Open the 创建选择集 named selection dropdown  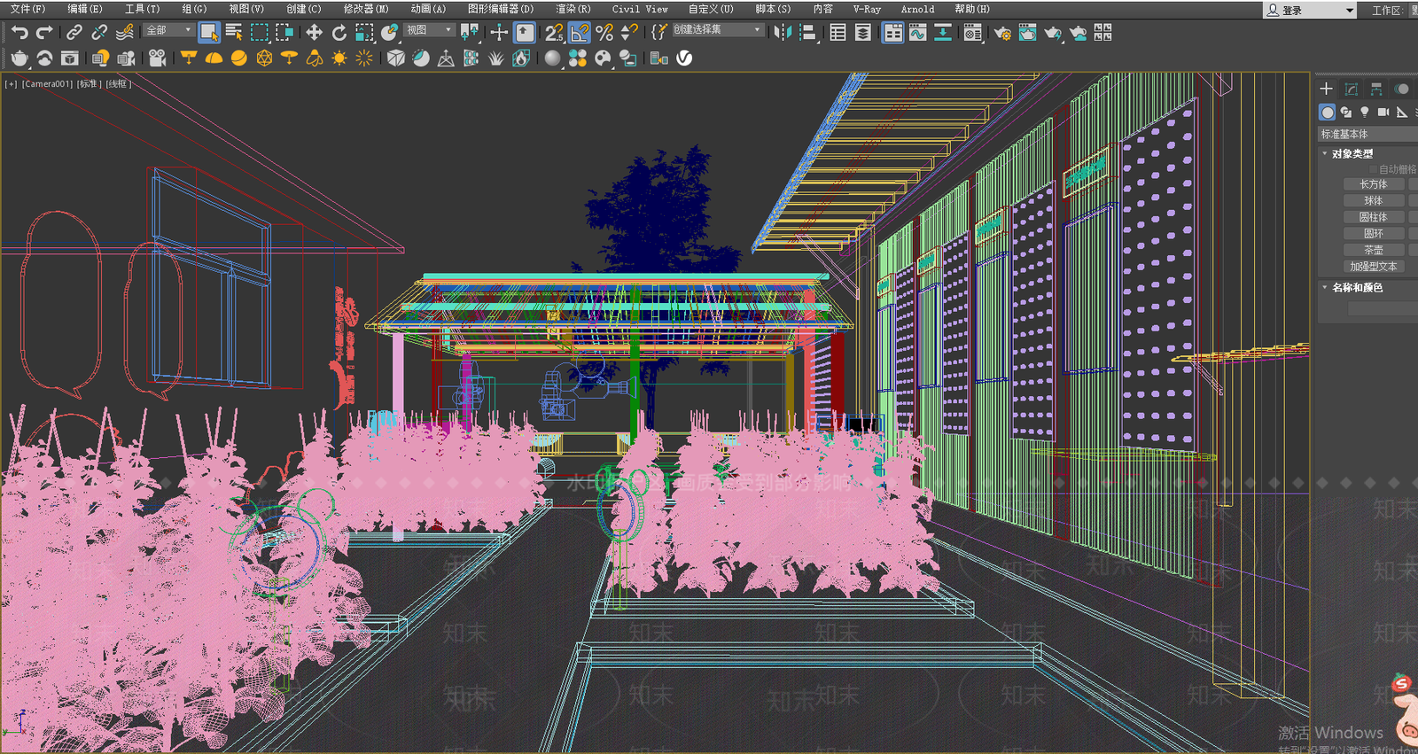pyautogui.click(x=717, y=30)
